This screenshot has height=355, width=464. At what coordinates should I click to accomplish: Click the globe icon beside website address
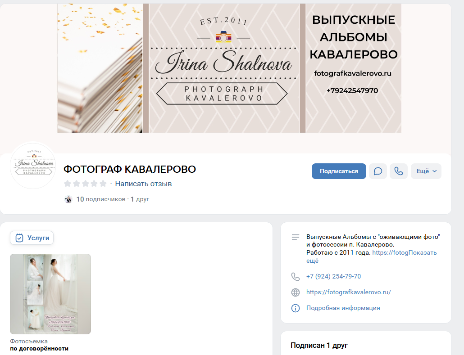tap(296, 292)
